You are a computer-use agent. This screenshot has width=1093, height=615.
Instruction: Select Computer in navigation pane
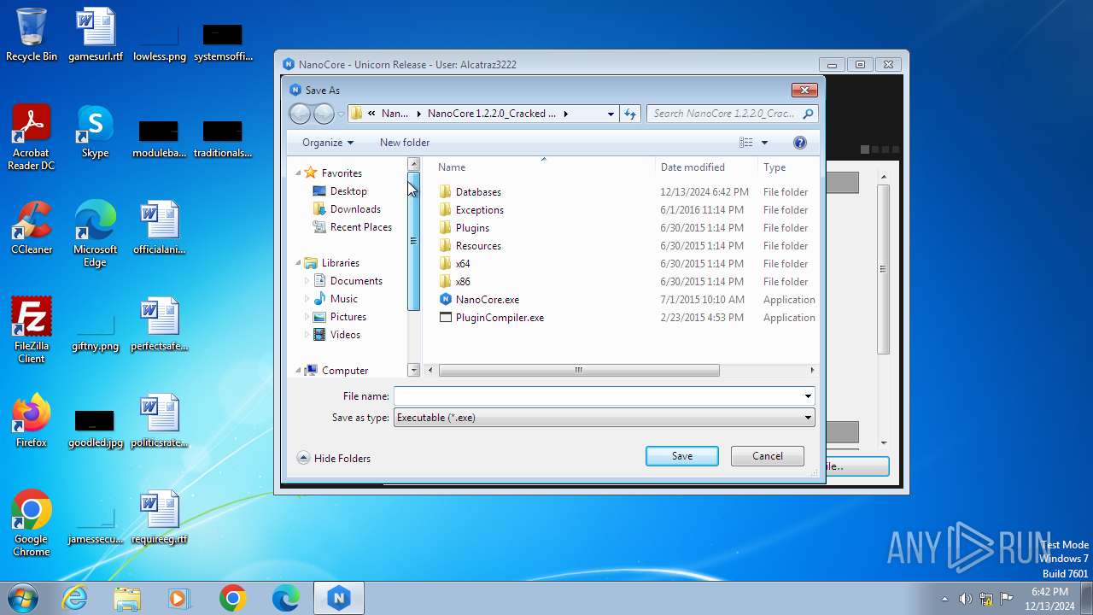[345, 371]
